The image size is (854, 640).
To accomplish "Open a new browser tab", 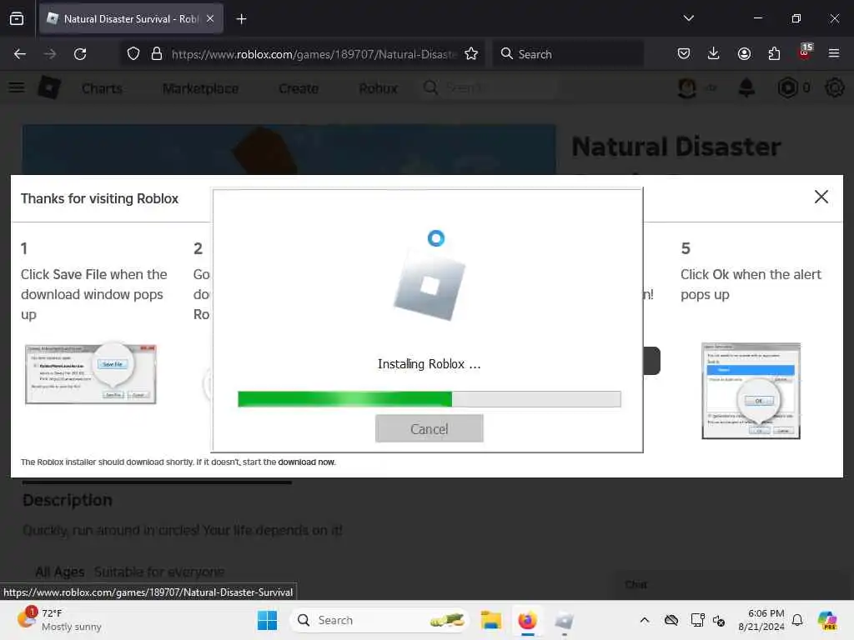I will pyautogui.click(x=241, y=19).
